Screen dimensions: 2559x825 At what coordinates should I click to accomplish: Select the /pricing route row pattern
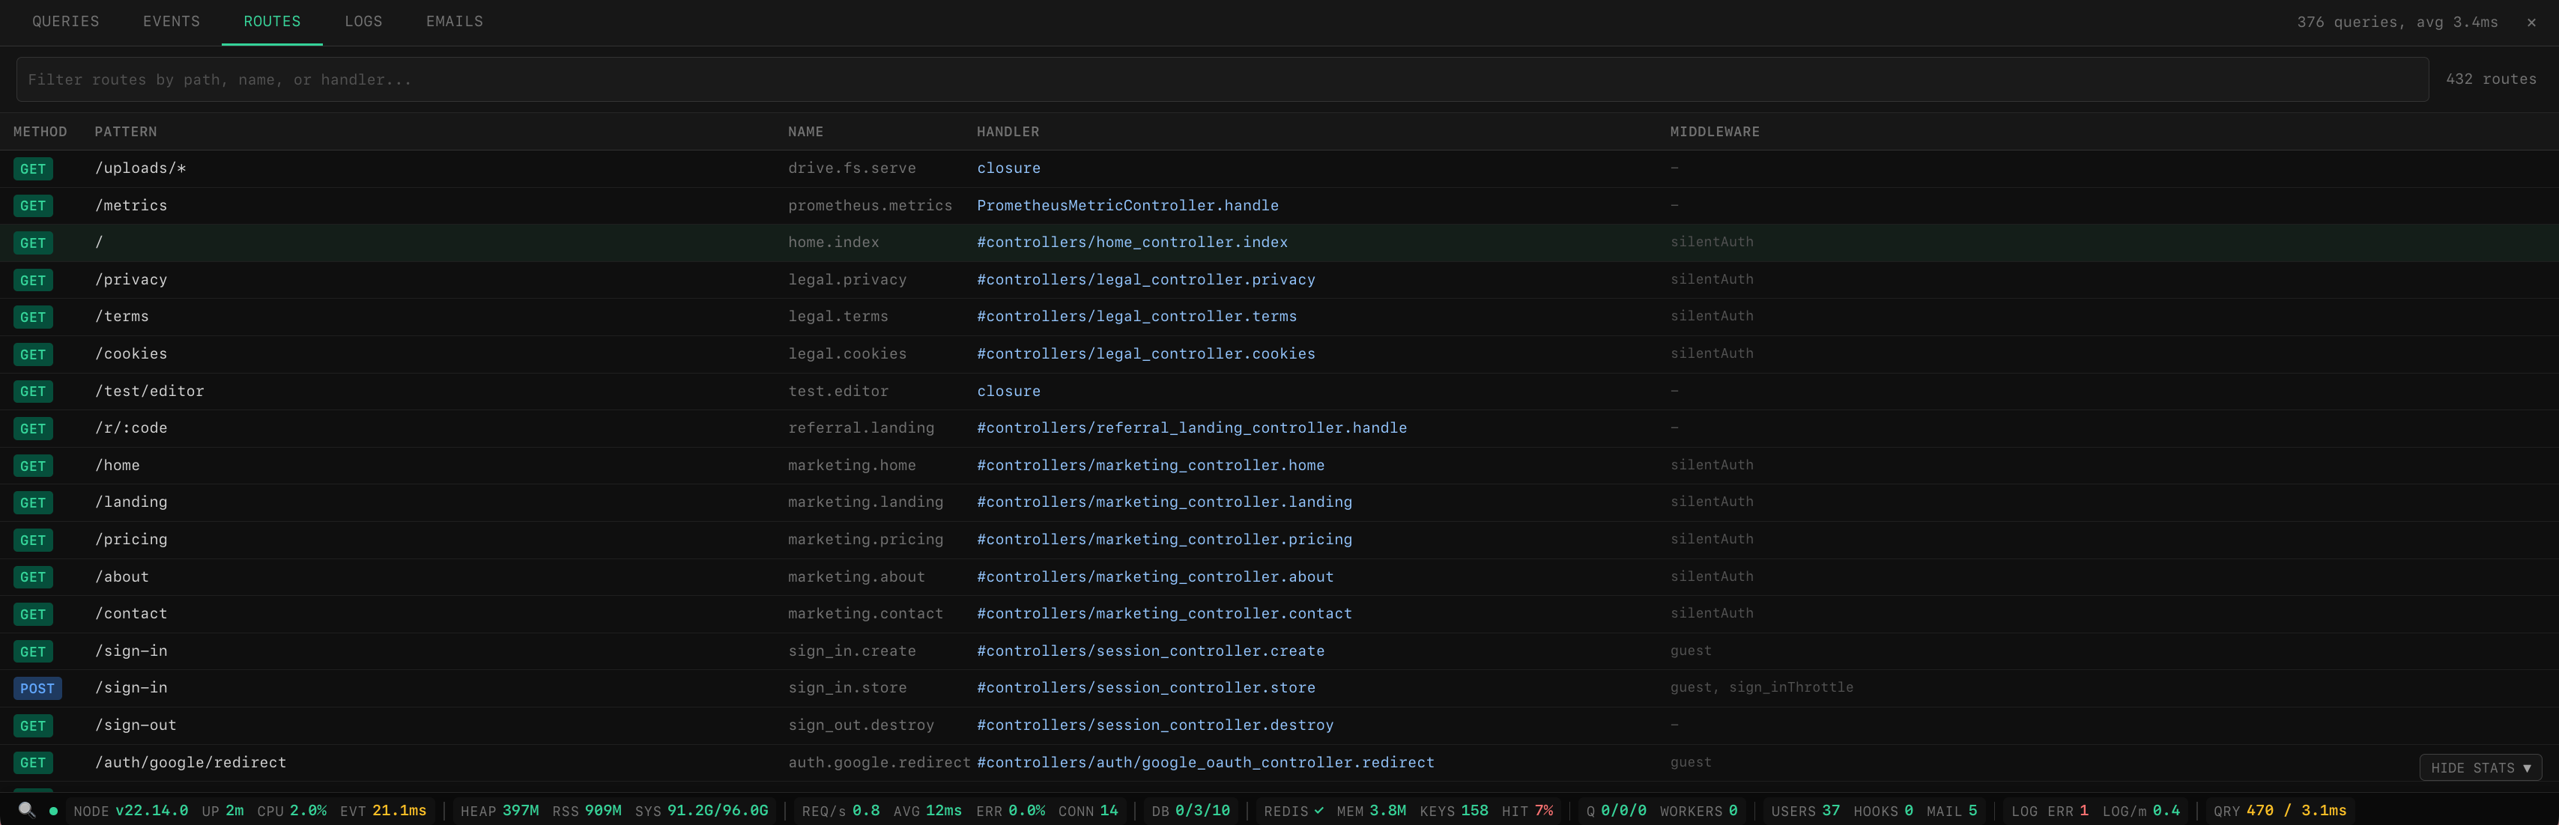(131, 539)
